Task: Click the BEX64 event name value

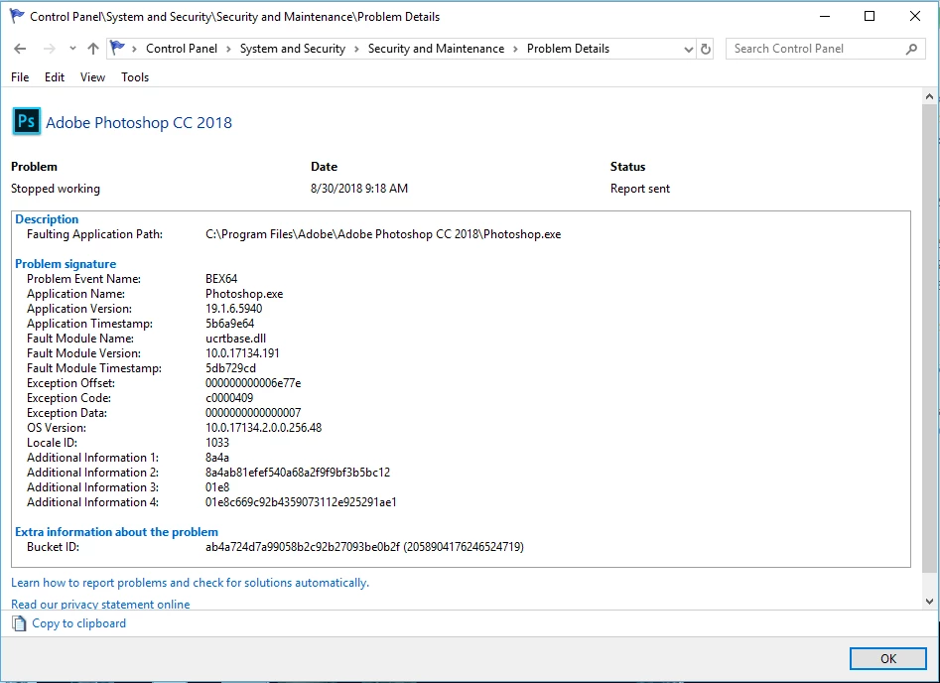Action: [x=221, y=279]
